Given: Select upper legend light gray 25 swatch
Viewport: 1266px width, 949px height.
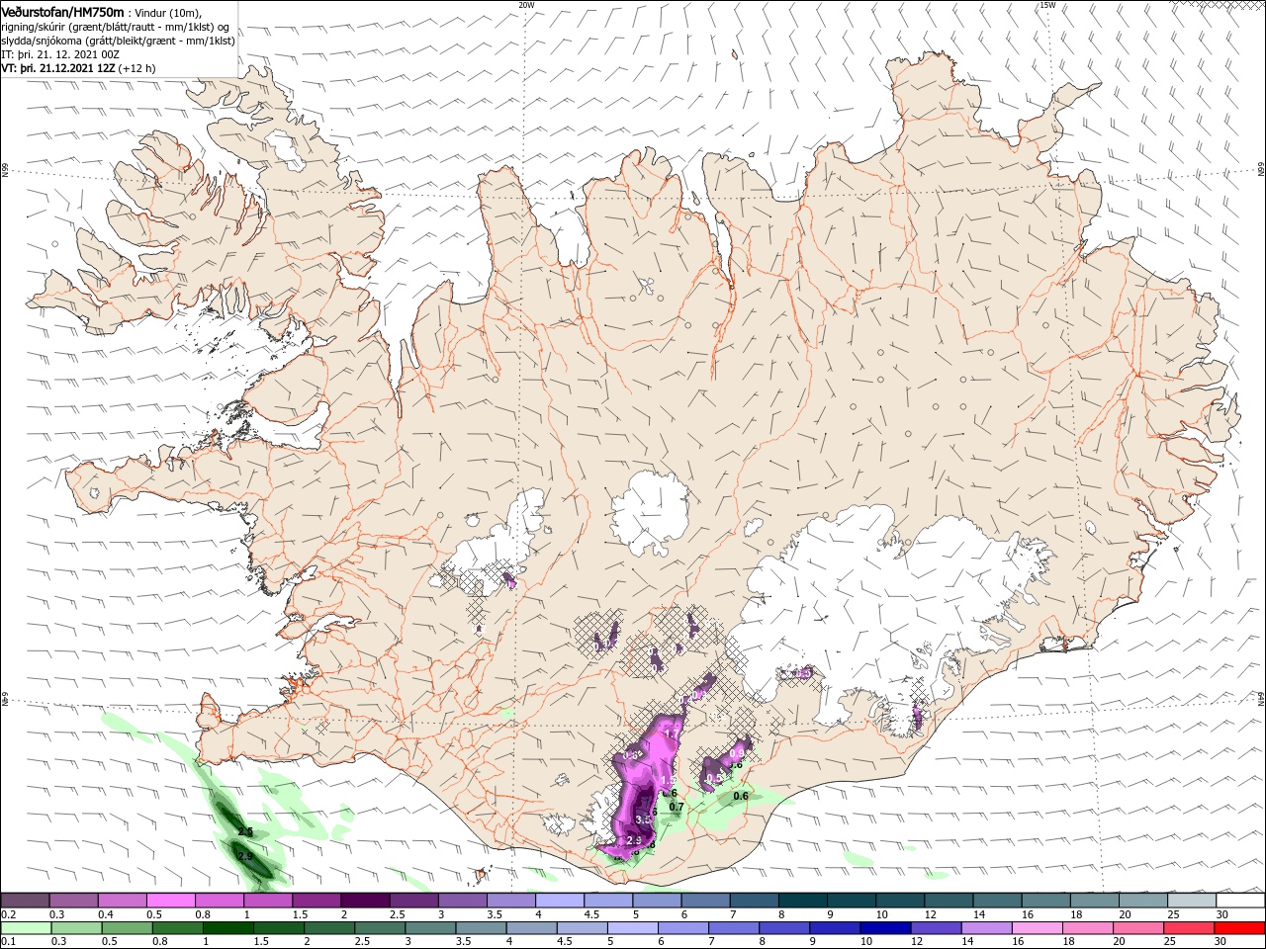Looking at the screenshot, I should [1193, 900].
